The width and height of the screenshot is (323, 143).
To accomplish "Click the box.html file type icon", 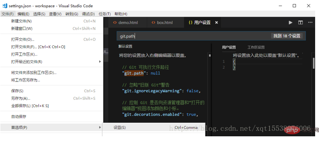I will point(153,22).
